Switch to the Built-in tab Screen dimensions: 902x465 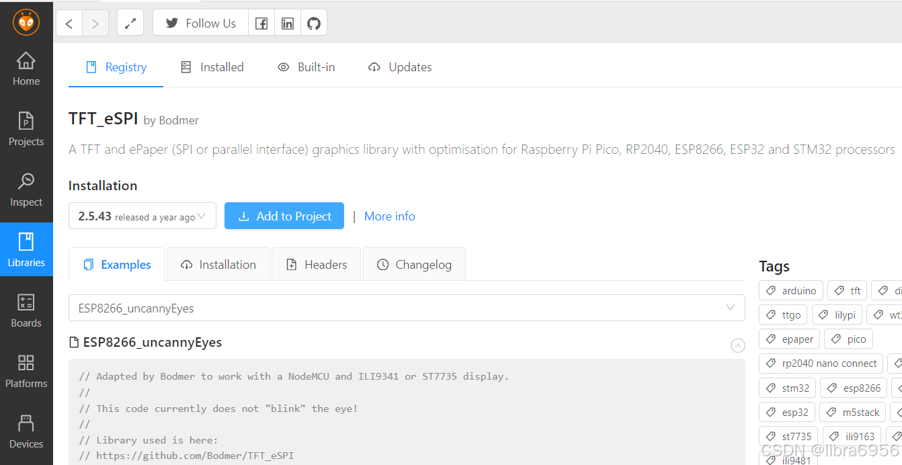tap(306, 67)
